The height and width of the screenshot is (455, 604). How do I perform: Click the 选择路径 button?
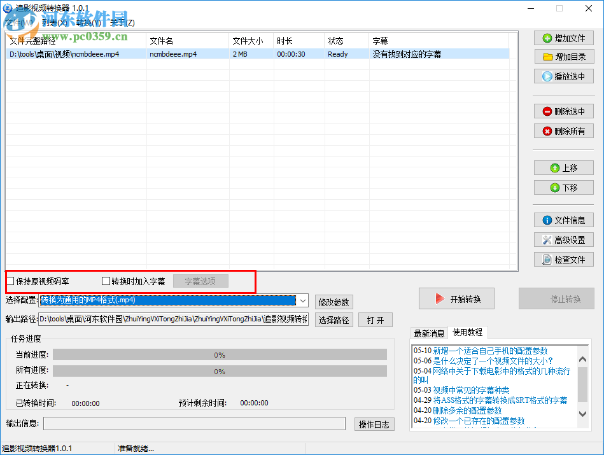(x=334, y=319)
